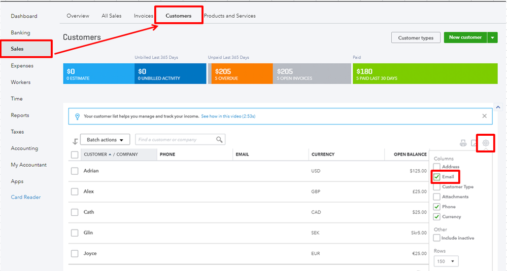Enable the Attachments column checkbox
Screen dimensions: 507x271
(437, 197)
